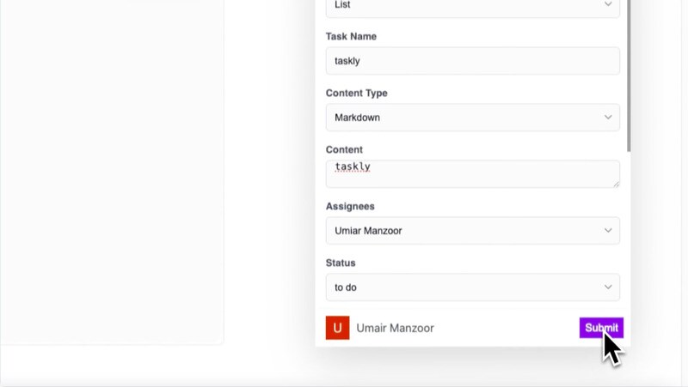Click the red U avatar icon
This screenshot has width=688, height=387.
337,328
